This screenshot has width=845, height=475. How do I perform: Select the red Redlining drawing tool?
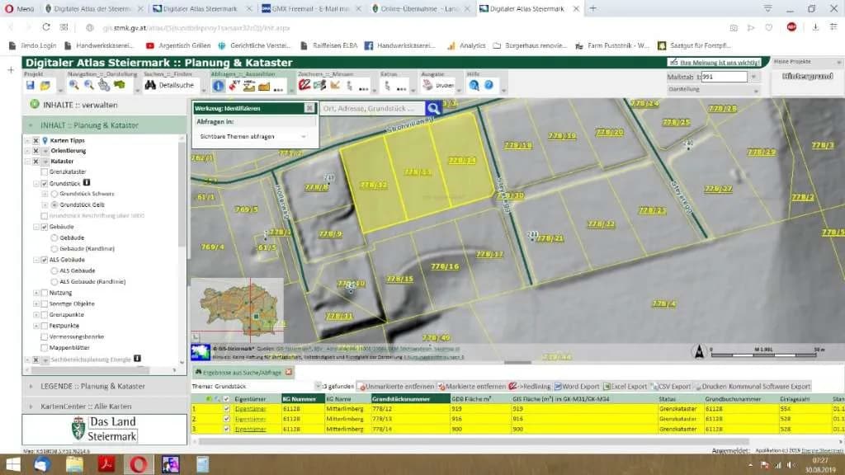tap(304, 85)
